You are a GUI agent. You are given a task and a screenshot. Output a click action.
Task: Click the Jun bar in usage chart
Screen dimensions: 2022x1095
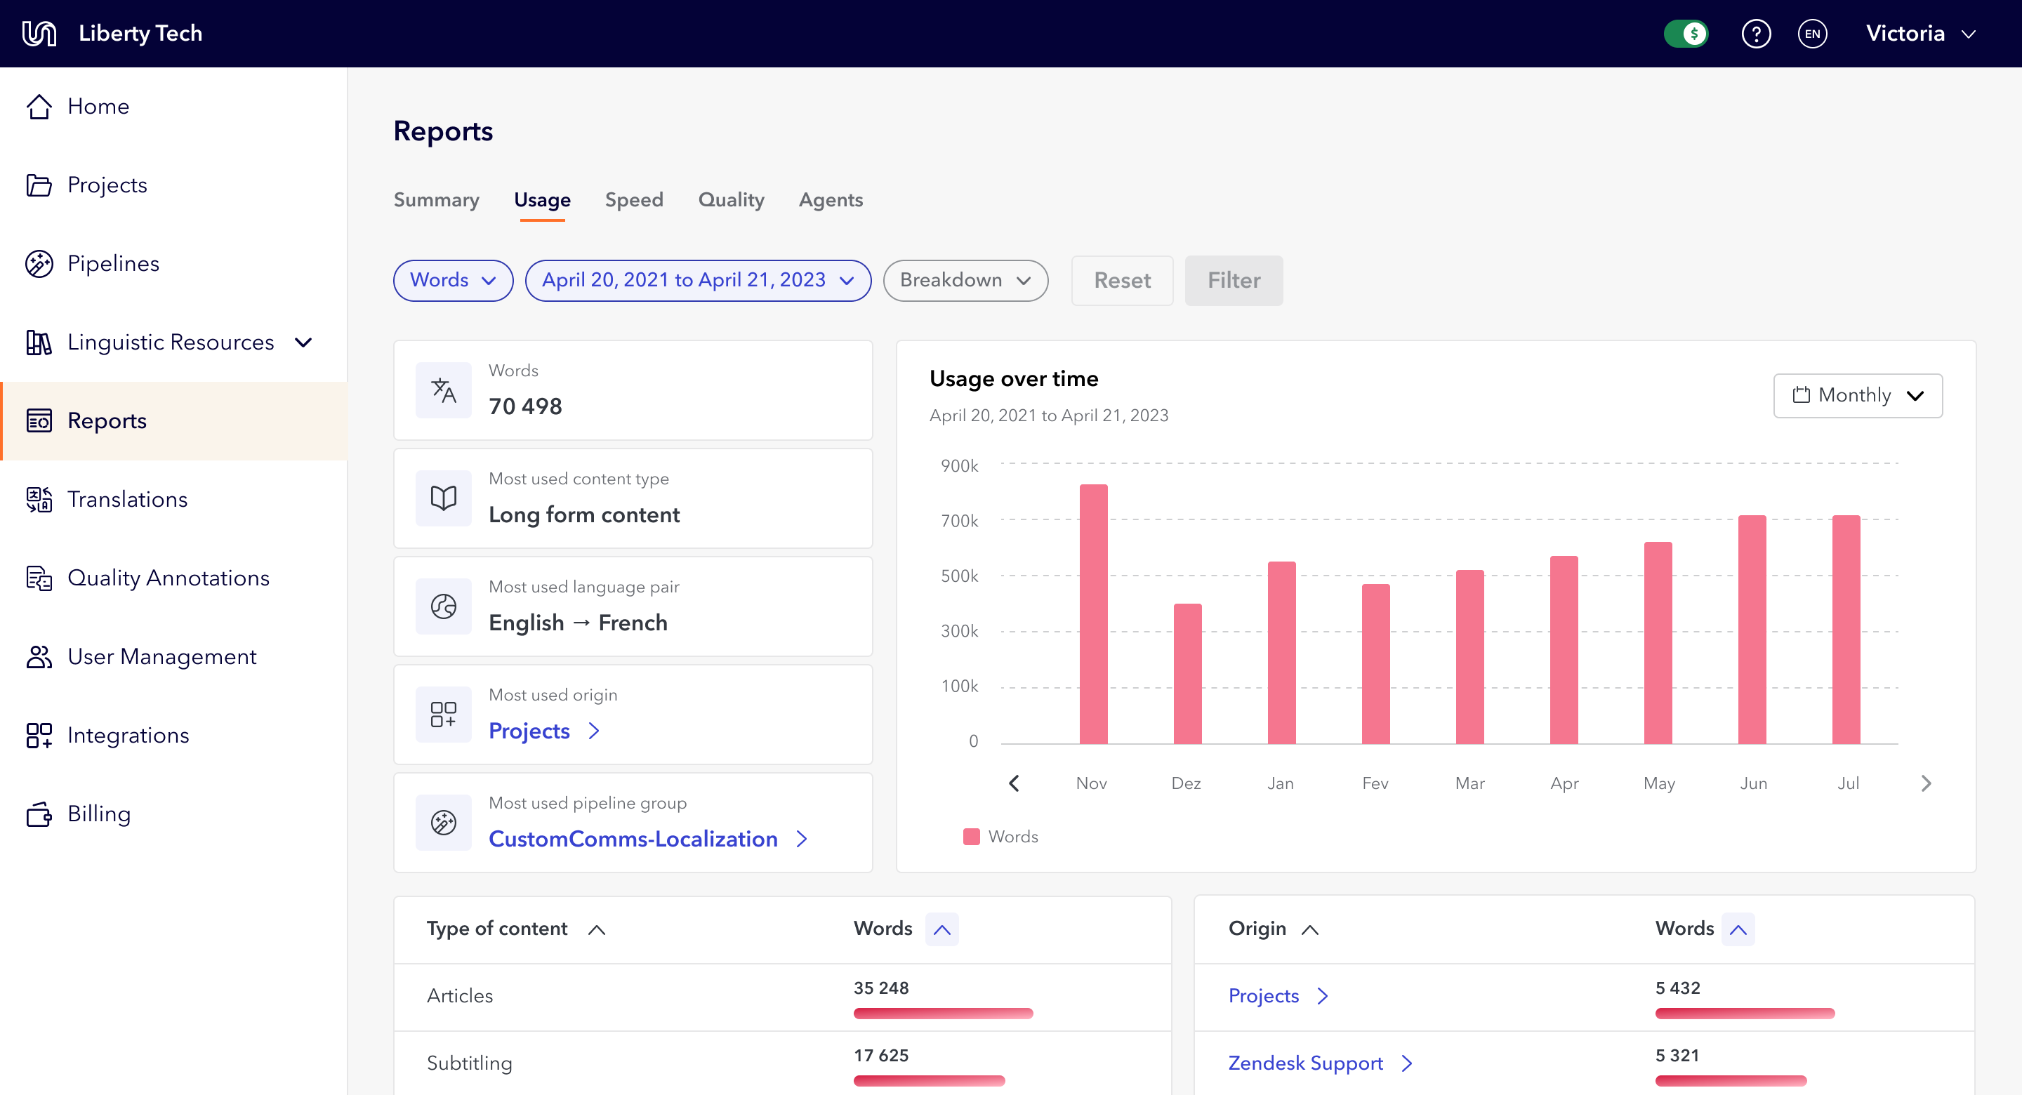click(x=1752, y=629)
